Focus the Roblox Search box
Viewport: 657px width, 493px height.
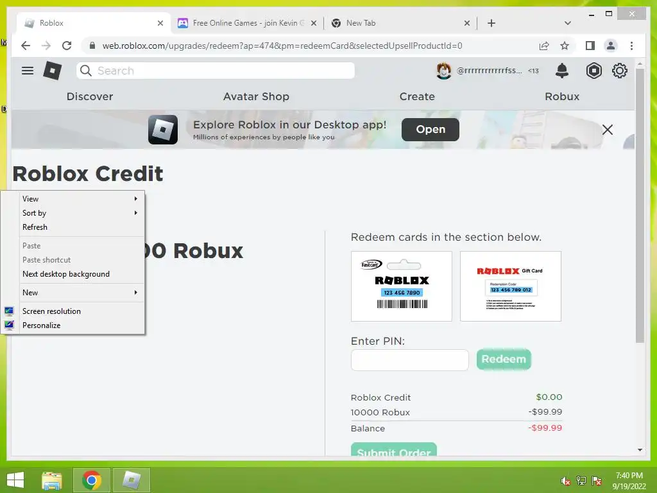point(216,71)
